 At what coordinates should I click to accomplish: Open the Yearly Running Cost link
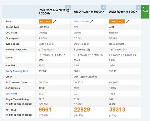pyautogui.click(x=17, y=71)
